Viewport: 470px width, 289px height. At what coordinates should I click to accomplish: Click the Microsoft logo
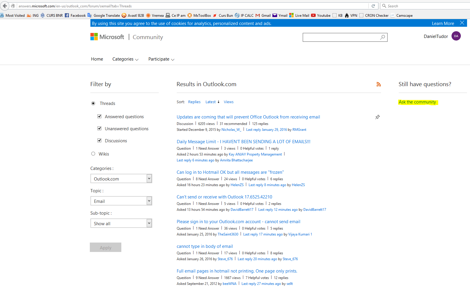[x=107, y=37]
